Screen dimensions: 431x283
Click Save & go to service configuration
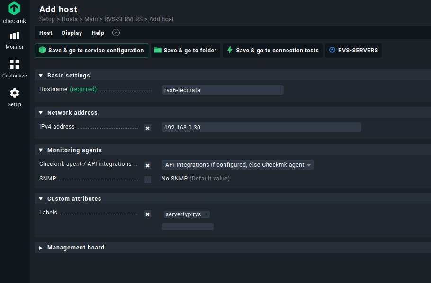point(91,51)
